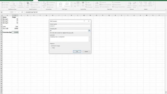Click Sort A to Z icon
Image resolution: width=167 pixels, height=94 pixels.
75,3
